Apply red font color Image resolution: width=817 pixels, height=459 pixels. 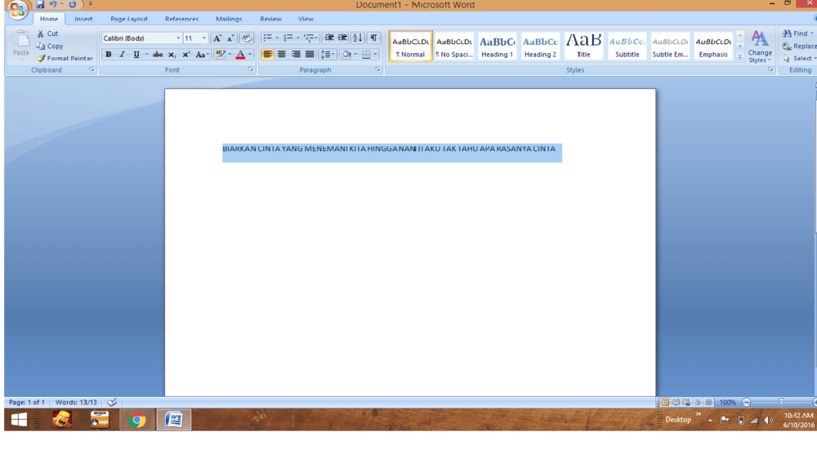click(240, 54)
